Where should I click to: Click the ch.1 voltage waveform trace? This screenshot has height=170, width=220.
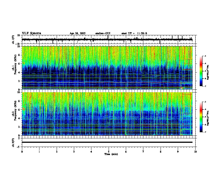click(x=107, y=40)
